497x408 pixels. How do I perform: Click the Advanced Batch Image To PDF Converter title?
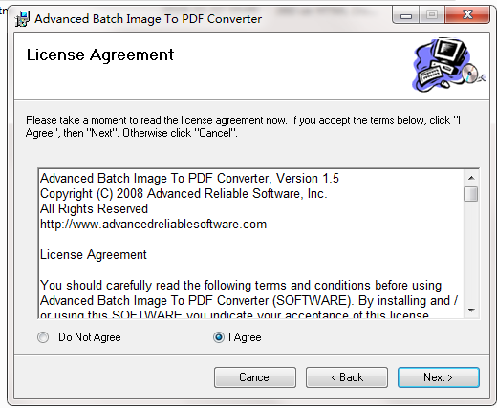(x=148, y=19)
